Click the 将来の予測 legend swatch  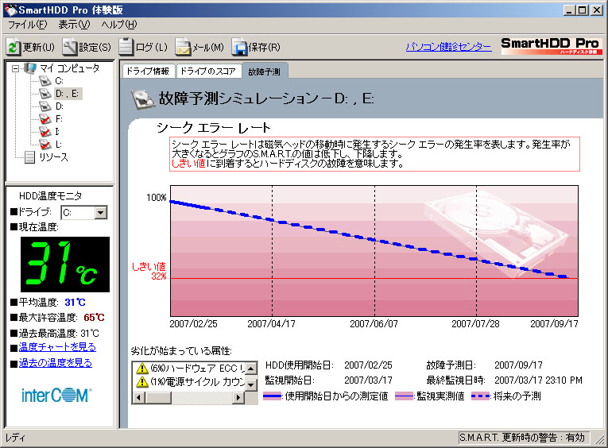click(480, 396)
